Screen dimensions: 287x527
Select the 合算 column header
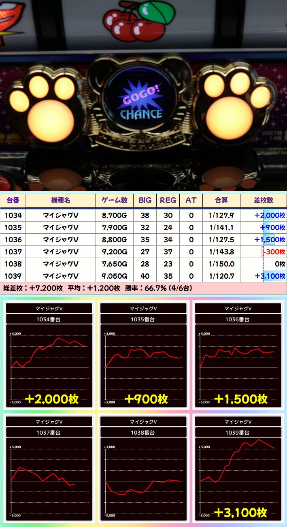221,201
